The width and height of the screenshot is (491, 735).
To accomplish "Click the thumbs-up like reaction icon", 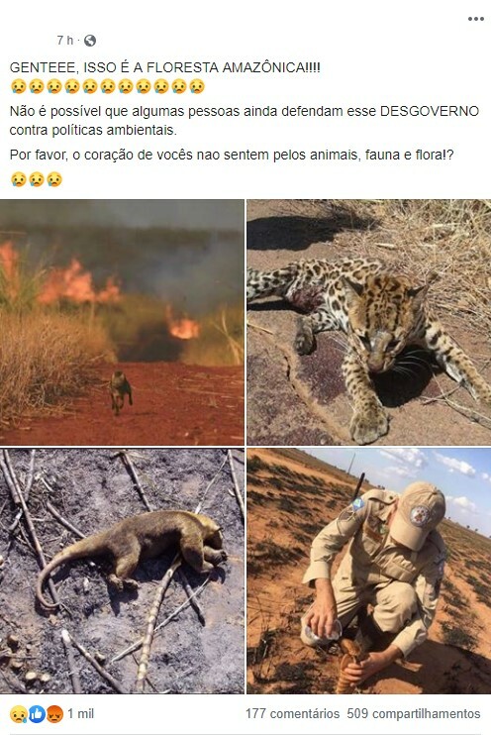I will coord(37,714).
